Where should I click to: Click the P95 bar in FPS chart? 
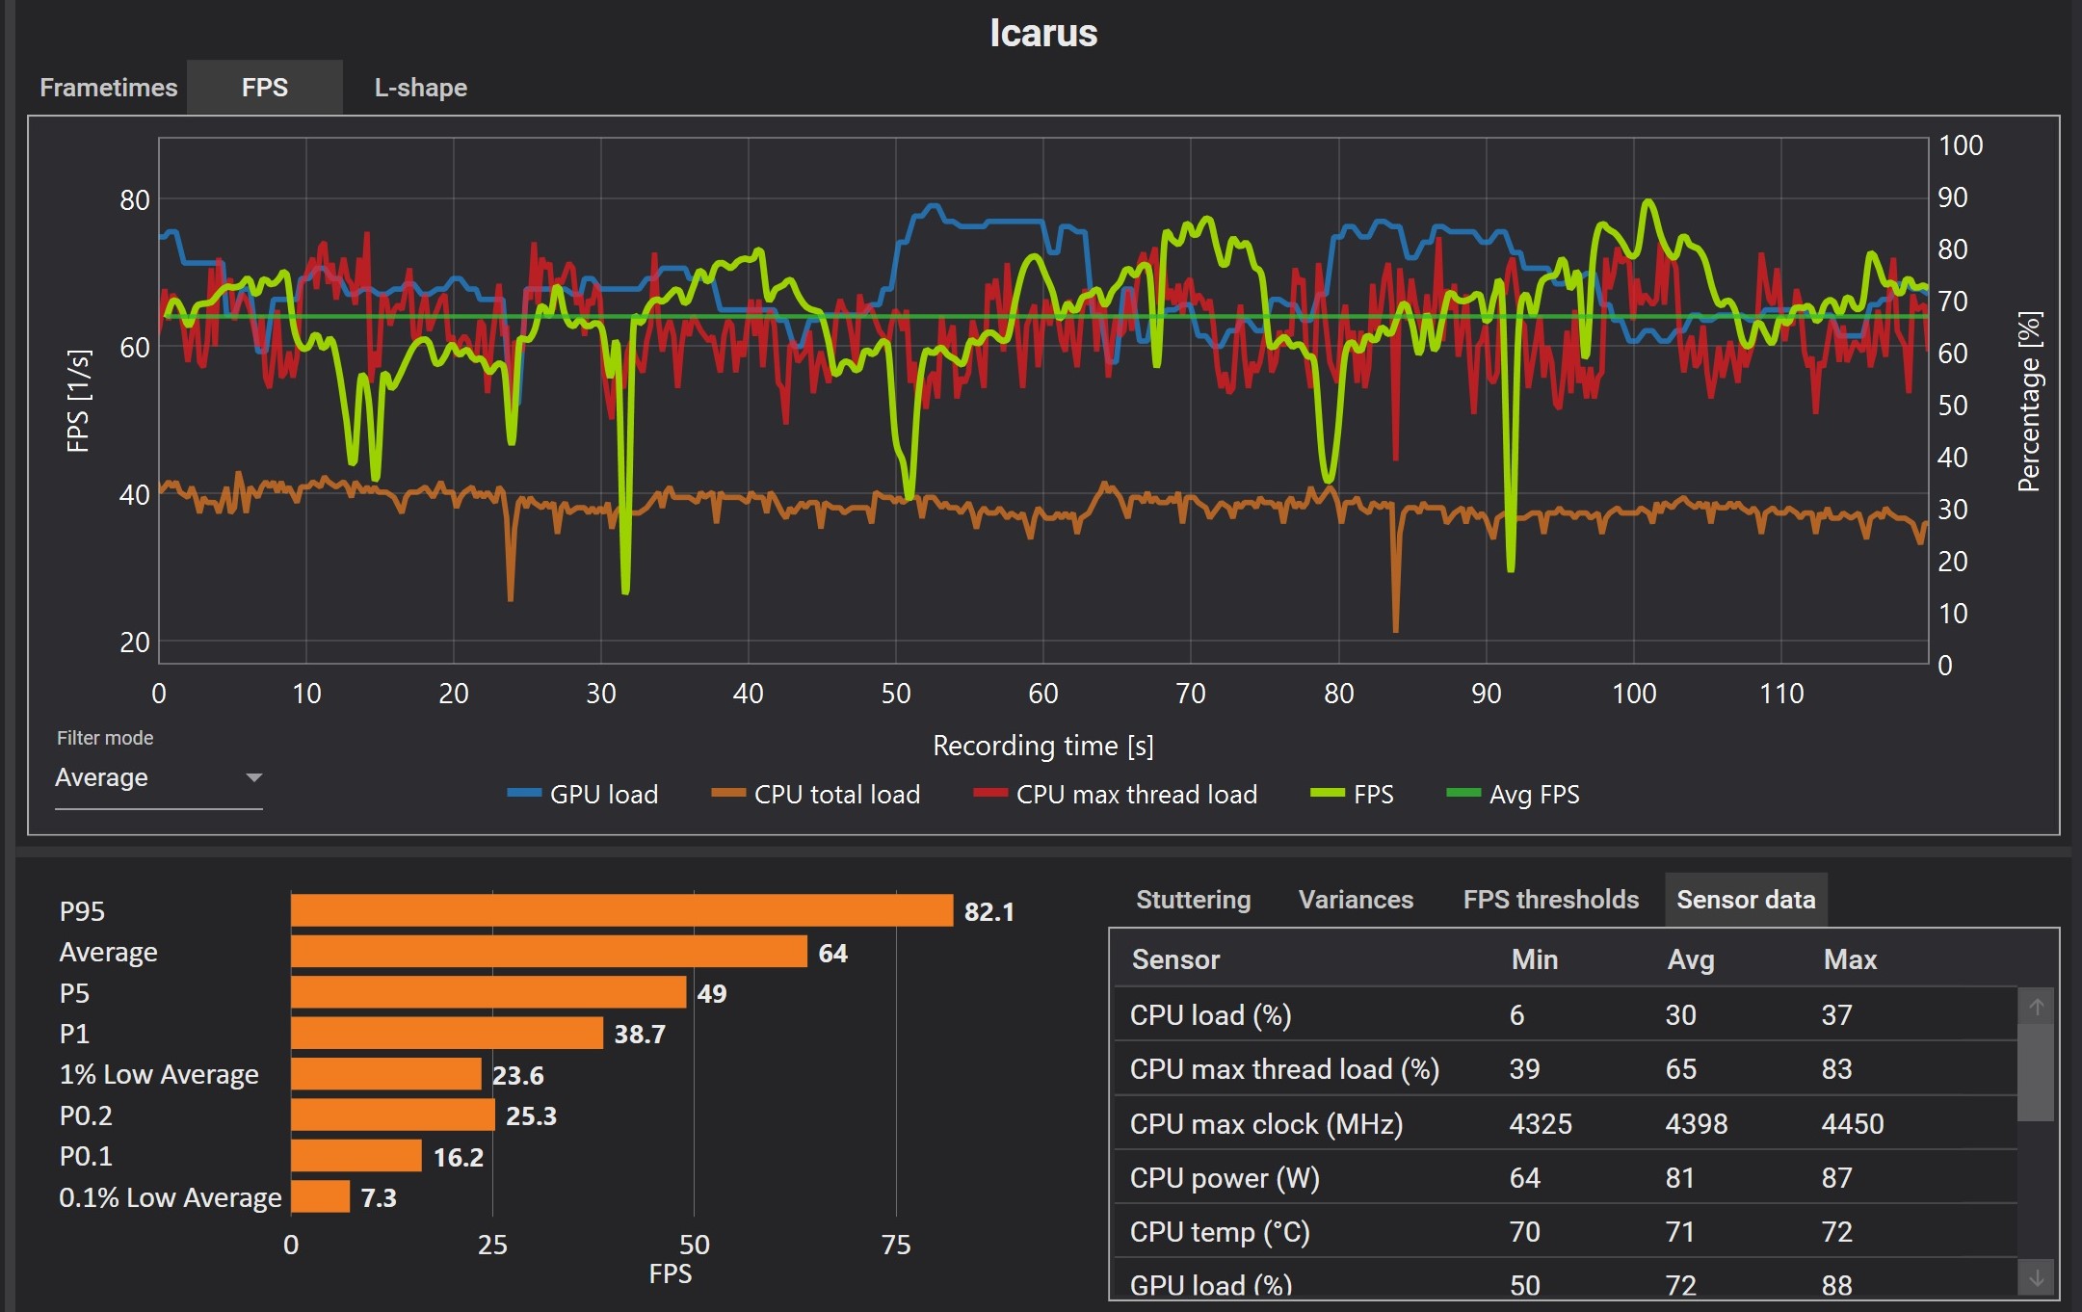[621, 910]
